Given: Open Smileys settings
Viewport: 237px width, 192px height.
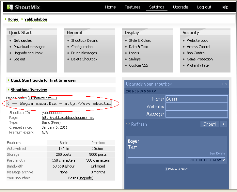Looking at the screenshot, I should coord(135,59).
